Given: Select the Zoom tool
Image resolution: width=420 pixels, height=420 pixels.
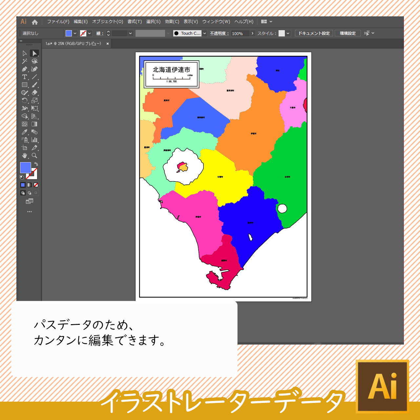Looking at the screenshot, I should (34, 156).
